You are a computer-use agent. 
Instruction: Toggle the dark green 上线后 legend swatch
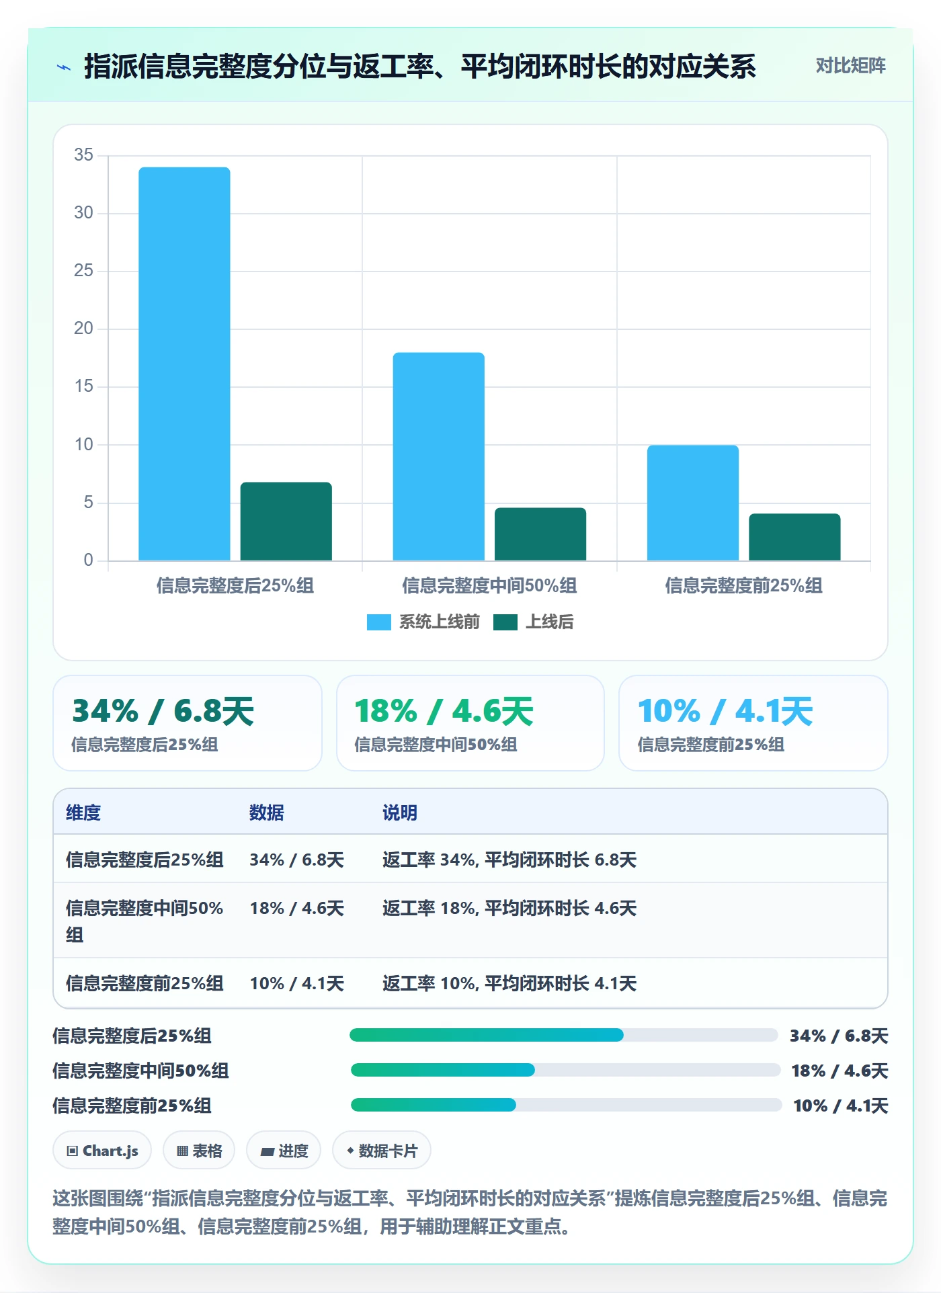(x=505, y=622)
